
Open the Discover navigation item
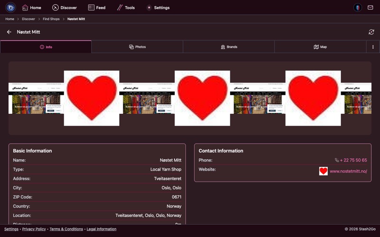[x=65, y=8]
